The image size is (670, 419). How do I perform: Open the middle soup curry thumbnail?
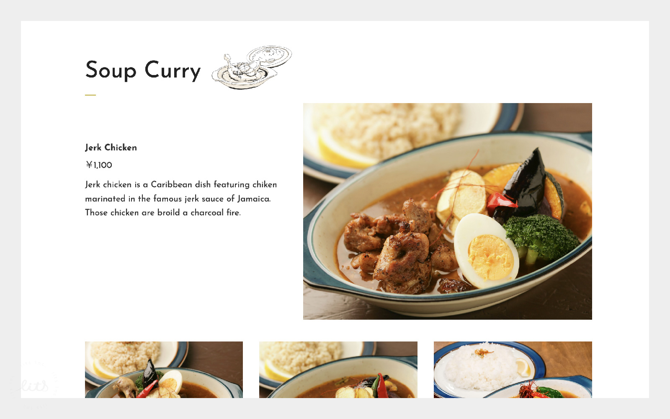pos(338,370)
